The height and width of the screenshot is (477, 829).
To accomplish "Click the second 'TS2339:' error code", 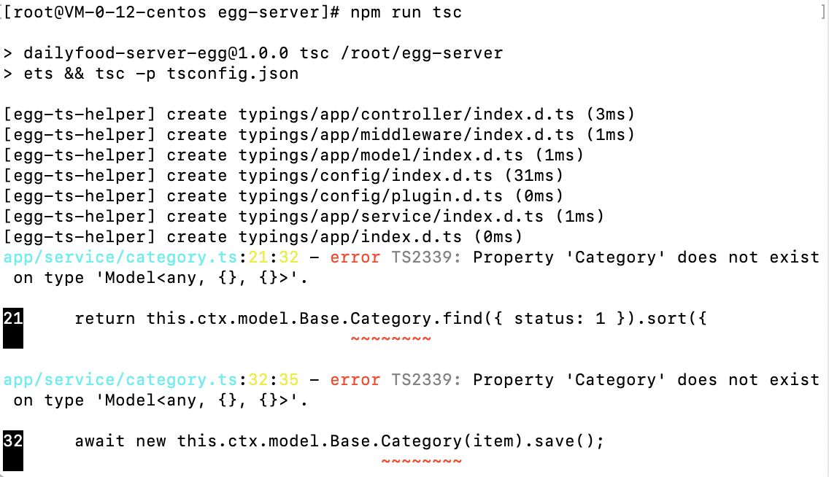I will [426, 380].
